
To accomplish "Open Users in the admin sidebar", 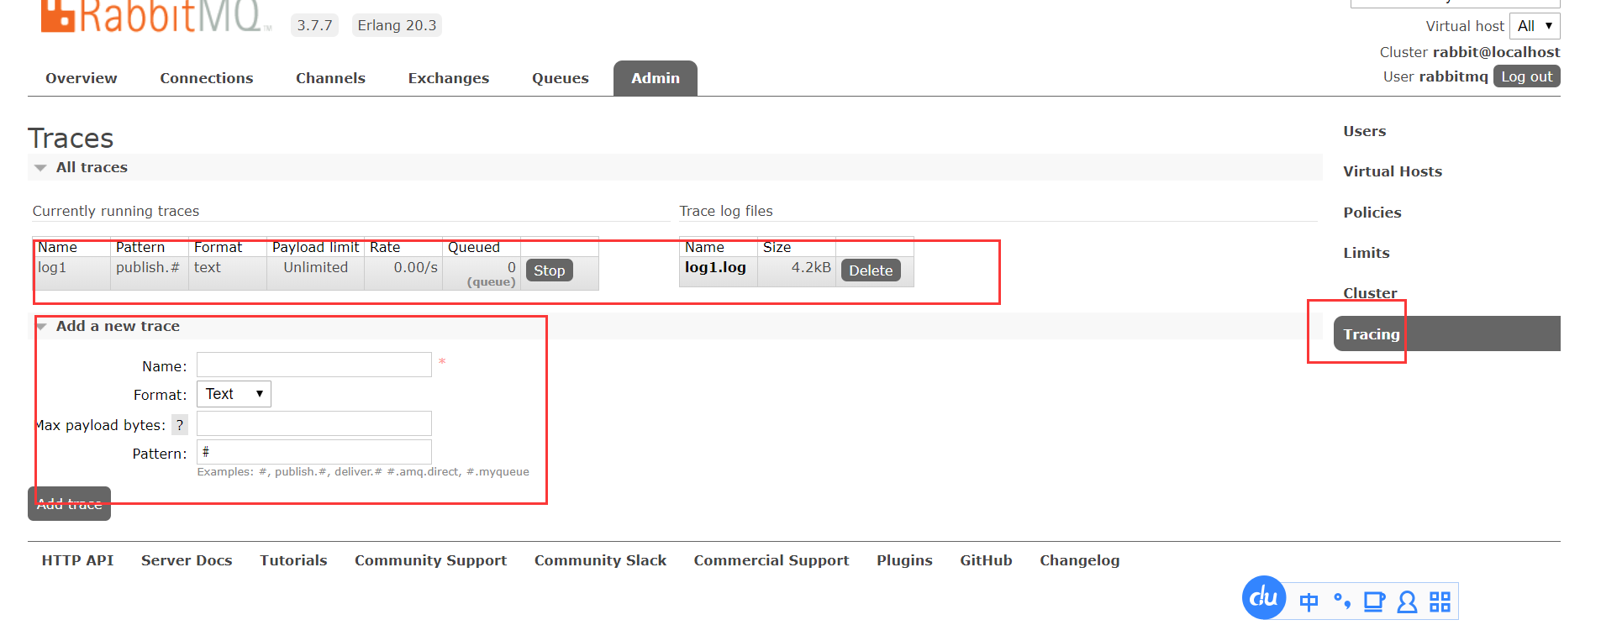I will 1365,131.
